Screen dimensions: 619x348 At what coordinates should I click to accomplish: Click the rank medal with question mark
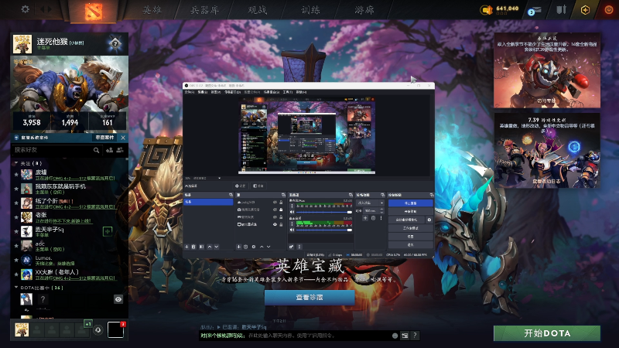115,43
